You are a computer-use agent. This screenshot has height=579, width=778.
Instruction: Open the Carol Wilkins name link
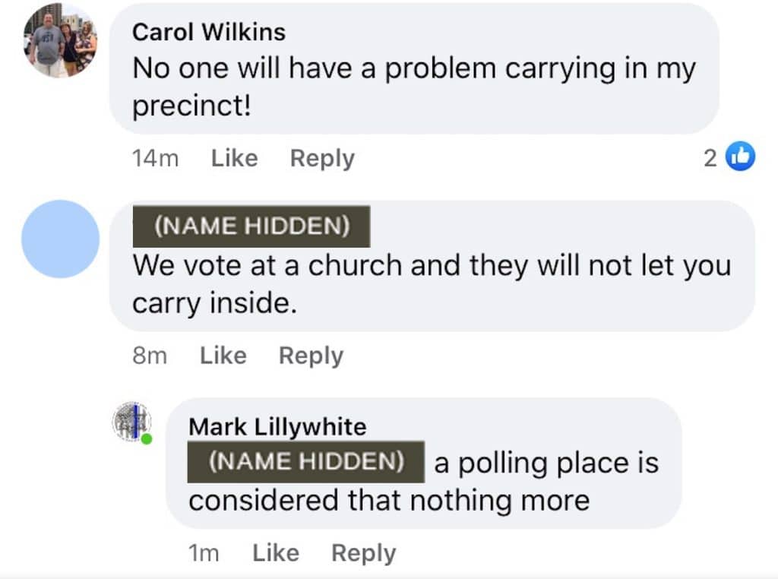pyautogui.click(x=209, y=32)
